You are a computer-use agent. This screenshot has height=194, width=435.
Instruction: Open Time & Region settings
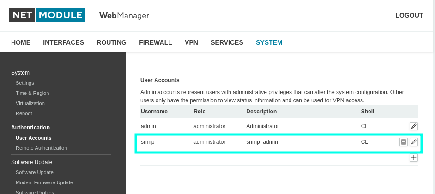pos(32,93)
